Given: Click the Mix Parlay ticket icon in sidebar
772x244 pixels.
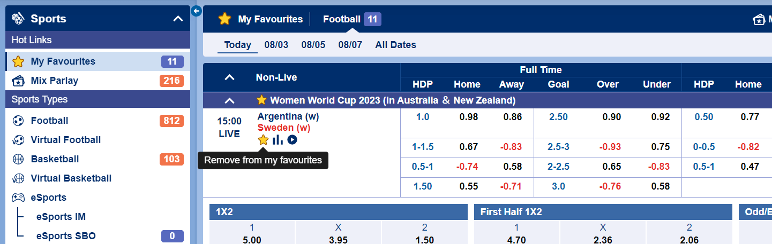Looking at the screenshot, I should pos(18,81).
